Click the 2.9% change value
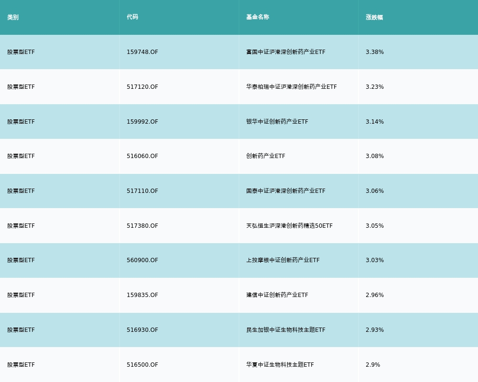The height and width of the screenshot is (382, 478). click(x=373, y=365)
